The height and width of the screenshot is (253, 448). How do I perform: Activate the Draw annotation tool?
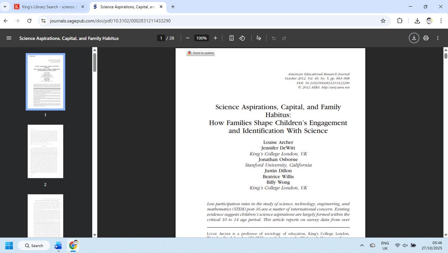pyautogui.click(x=259, y=38)
